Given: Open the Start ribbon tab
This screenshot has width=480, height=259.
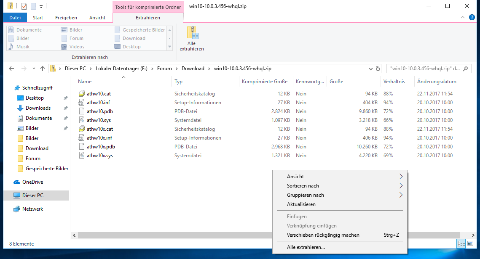Looking at the screenshot, I should [x=38, y=18].
